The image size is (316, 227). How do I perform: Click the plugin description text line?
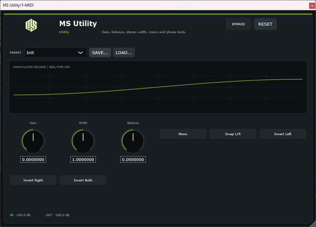[x=144, y=32]
